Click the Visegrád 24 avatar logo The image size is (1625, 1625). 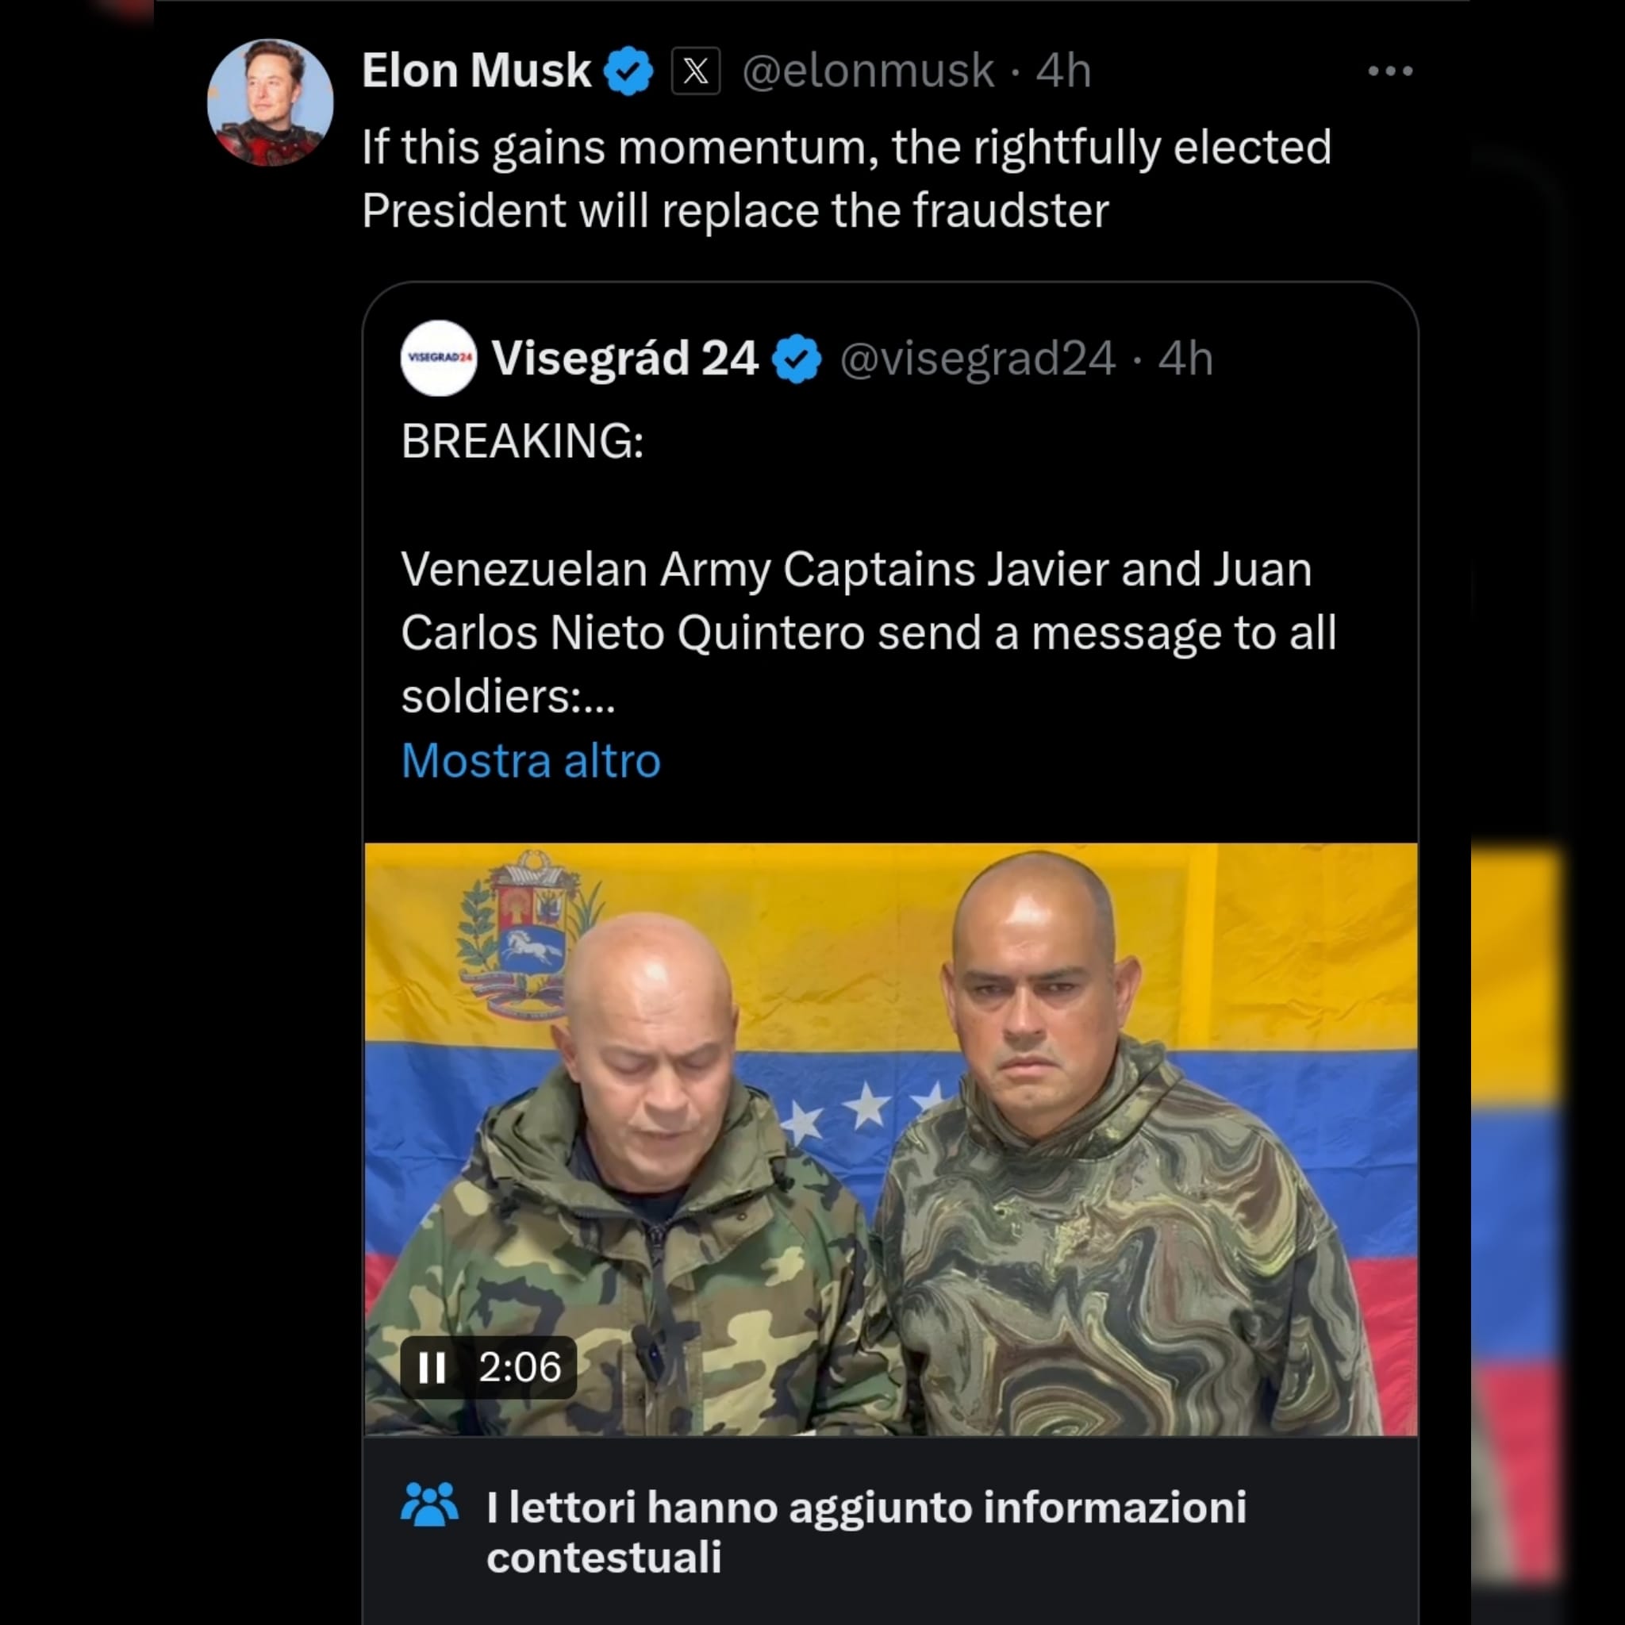(438, 358)
